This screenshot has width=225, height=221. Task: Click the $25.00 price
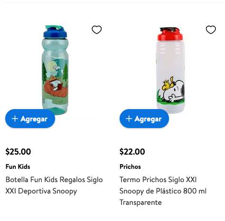[18, 152]
